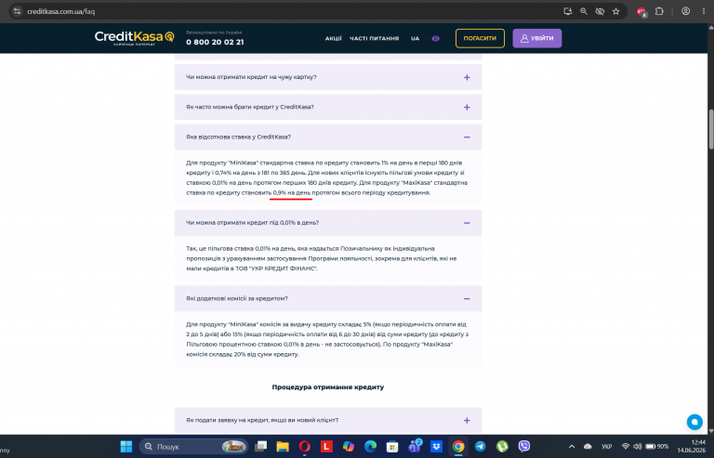Open the ЧАСТІ ПИТАННЯ menu item
714x458 pixels.
tap(374, 39)
